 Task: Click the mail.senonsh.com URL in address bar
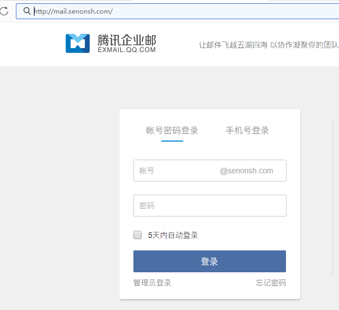pyautogui.click(x=74, y=11)
